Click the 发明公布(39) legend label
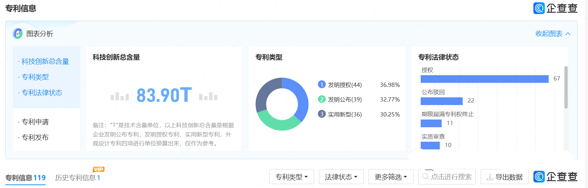This screenshot has width=588, height=188. pos(345,99)
